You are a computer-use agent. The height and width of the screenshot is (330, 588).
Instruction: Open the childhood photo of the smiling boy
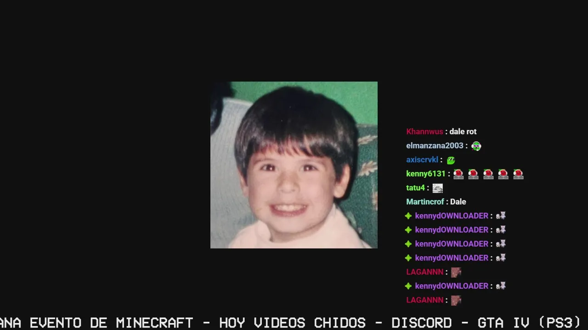pos(294,165)
